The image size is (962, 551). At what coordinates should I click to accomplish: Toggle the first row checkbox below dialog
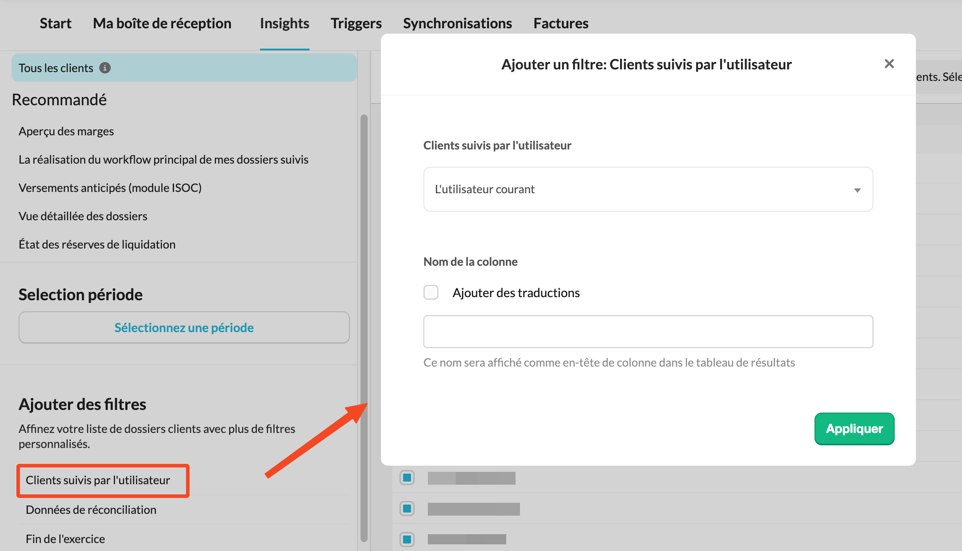pyautogui.click(x=407, y=478)
